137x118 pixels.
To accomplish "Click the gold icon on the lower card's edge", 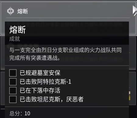I will point(130,96).
